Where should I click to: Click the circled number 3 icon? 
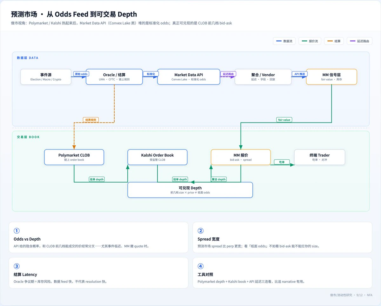pyautogui.click(x=17, y=266)
